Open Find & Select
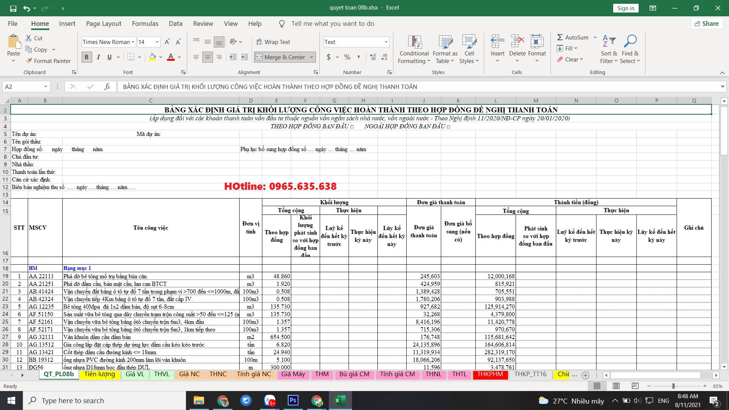Viewport: 729px width, 410px height. (630, 49)
